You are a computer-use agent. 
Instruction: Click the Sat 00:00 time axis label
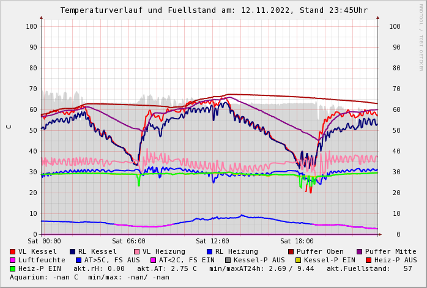[x=44, y=242]
